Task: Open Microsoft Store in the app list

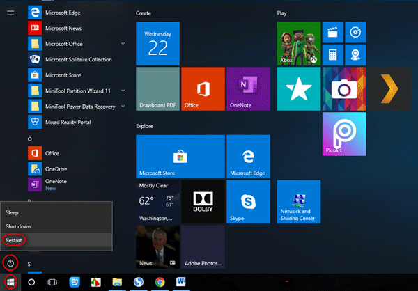Action: point(77,75)
